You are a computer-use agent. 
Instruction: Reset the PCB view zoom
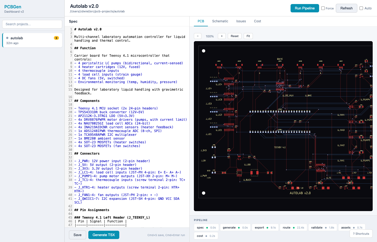235,36
